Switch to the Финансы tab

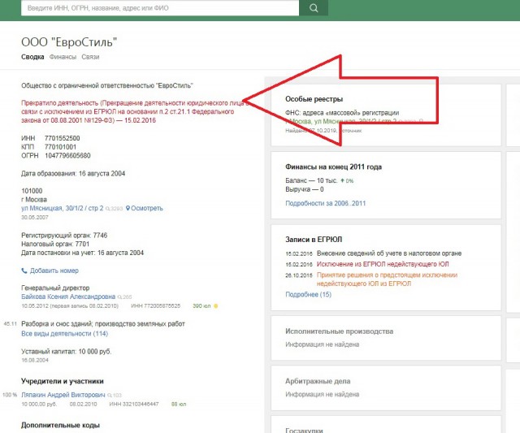coord(63,57)
